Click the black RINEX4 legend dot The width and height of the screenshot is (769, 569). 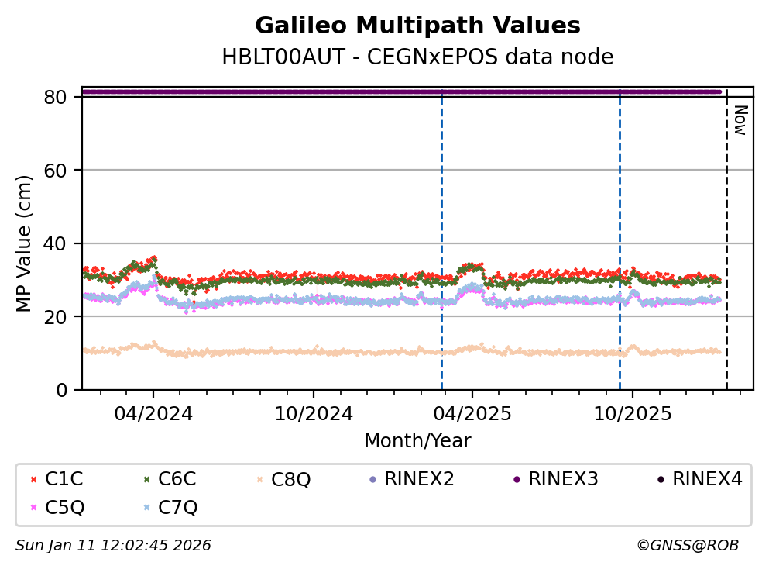pyautogui.click(x=660, y=480)
